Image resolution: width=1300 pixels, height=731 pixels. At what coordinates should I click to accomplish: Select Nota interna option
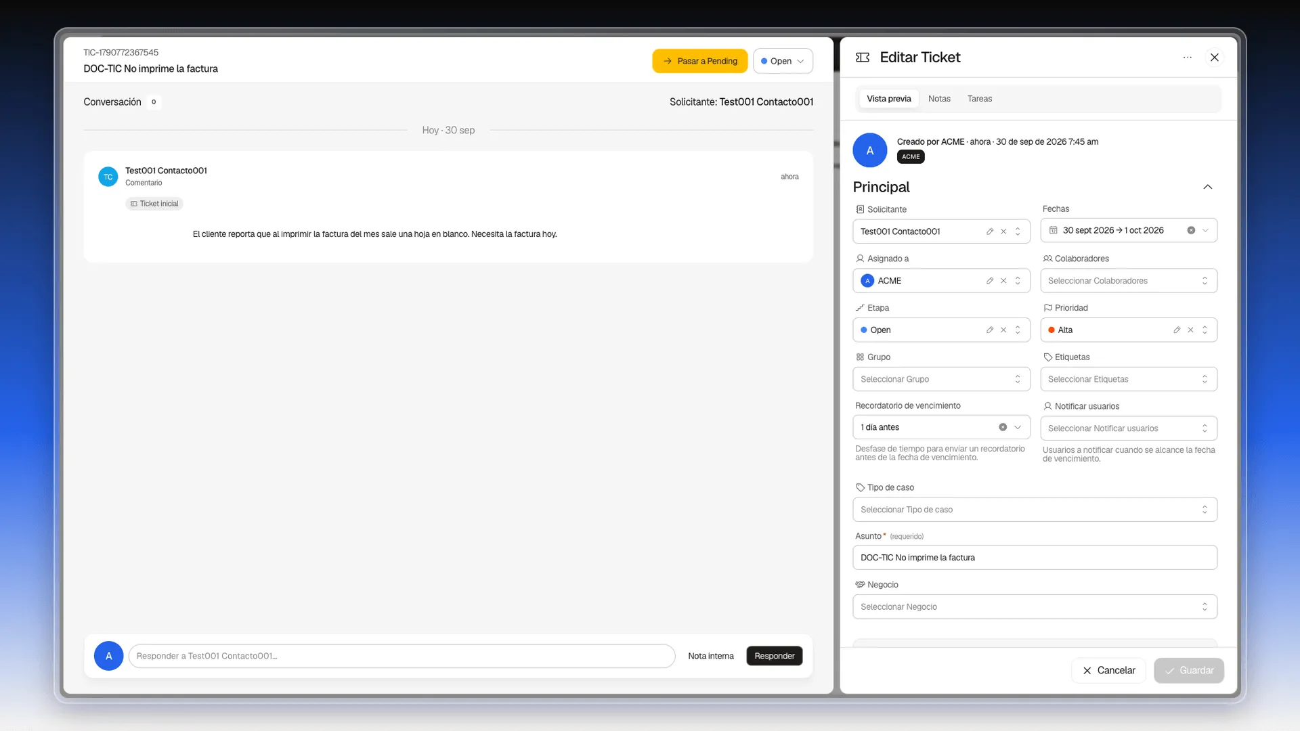[710, 656]
